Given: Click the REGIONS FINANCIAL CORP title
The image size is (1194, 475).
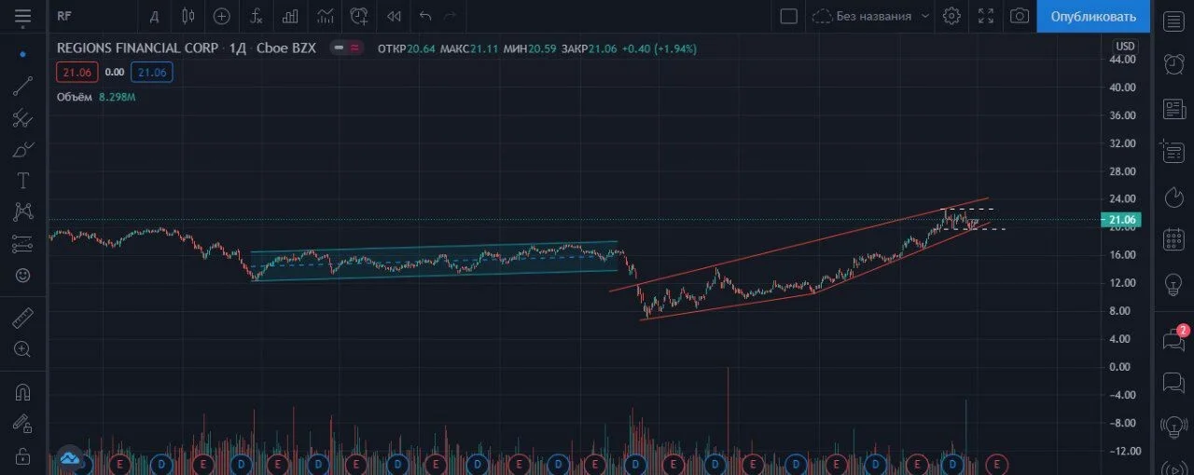Looking at the screenshot, I should [138, 47].
